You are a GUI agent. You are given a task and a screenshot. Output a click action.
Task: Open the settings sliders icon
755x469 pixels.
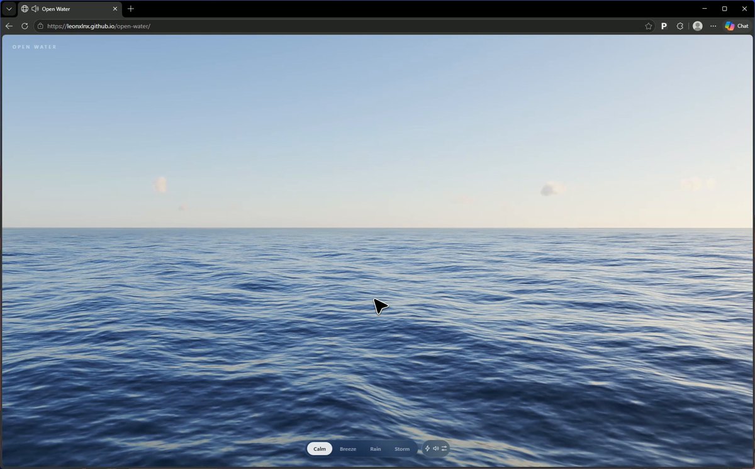(x=444, y=449)
